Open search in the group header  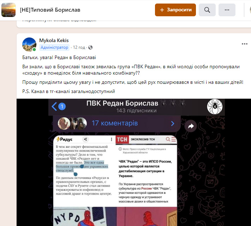pyautogui.click(x=207, y=10)
